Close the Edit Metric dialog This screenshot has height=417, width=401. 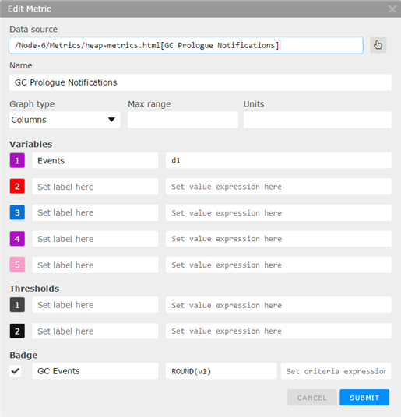point(392,9)
